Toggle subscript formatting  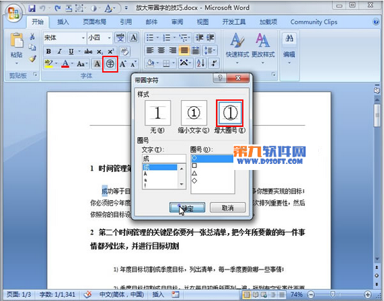pyautogui.click(x=99, y=52)
